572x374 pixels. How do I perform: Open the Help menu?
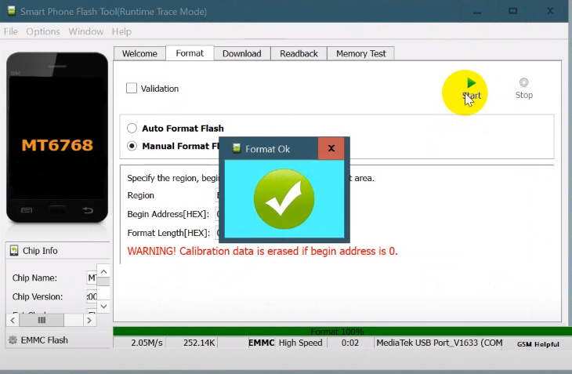[x=121, y=31]
